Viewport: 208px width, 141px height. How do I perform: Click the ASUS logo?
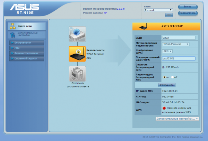(x=25, y=7)
